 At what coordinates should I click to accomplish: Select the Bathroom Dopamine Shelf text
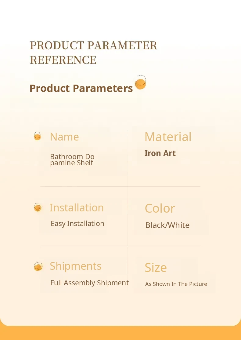click(x=72, y=159)
